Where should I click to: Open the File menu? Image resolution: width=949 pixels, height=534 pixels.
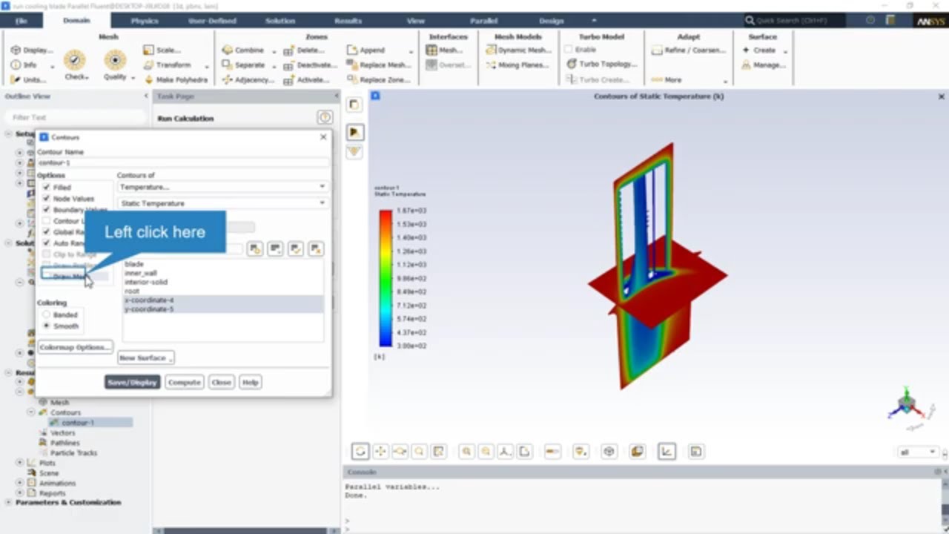(x=22, y=21)
